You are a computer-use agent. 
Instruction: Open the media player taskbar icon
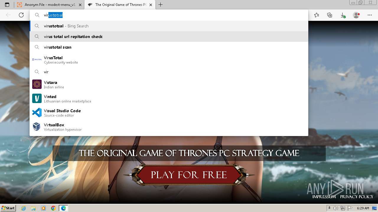43,208
